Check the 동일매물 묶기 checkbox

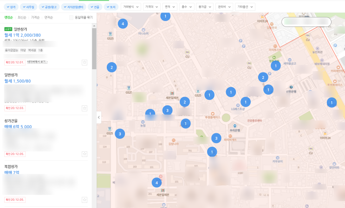tap(72, 17)
